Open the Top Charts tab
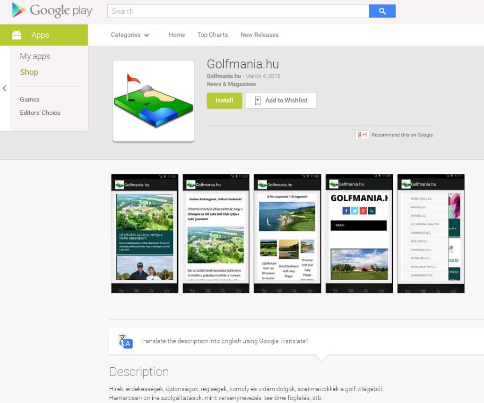Viewport: 484px width, 403px height. click(213, 35)
